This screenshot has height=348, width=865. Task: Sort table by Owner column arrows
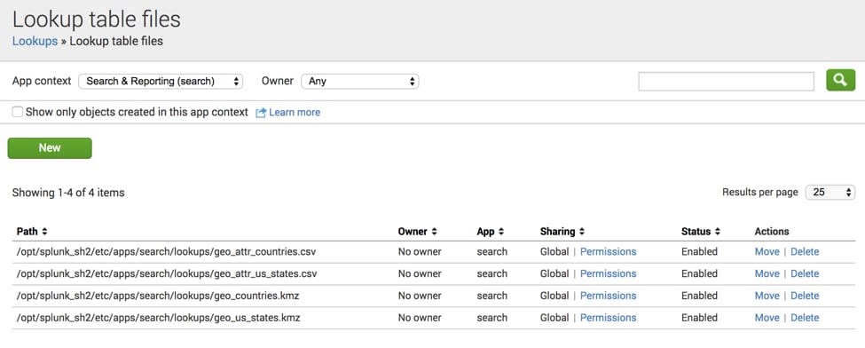[x=434, y=232]
